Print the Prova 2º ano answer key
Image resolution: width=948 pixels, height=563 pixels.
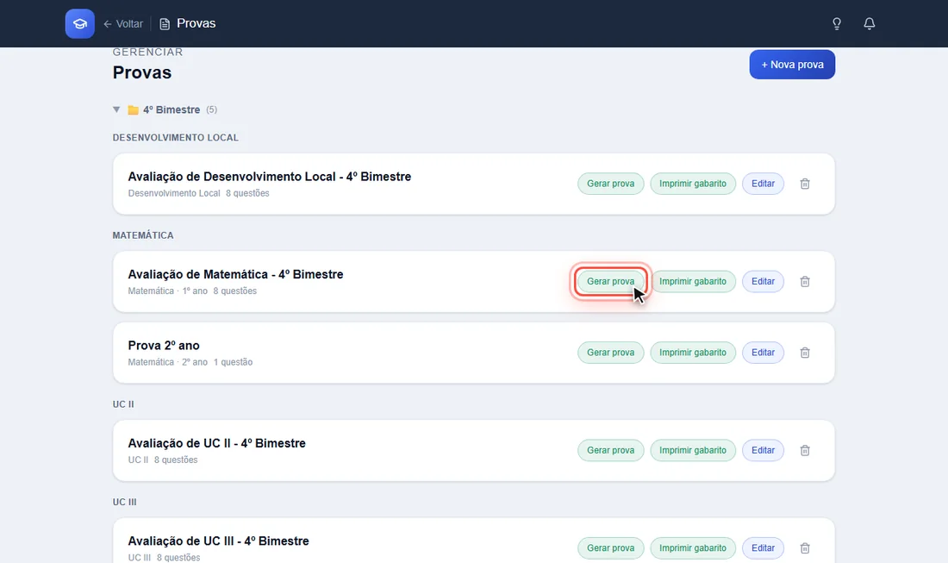click(x=693, y=353)
